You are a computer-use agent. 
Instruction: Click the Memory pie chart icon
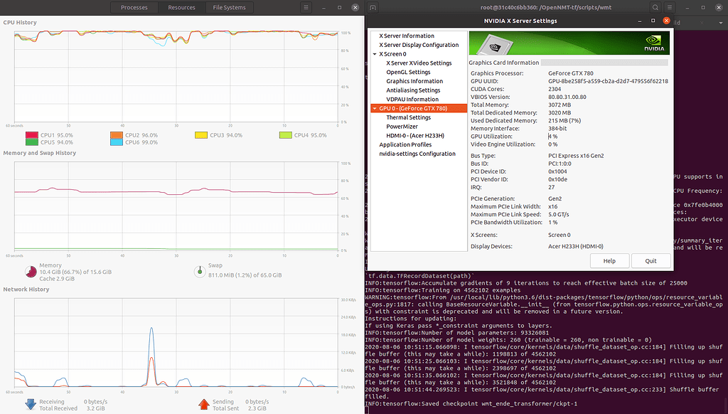pos(31,271)
